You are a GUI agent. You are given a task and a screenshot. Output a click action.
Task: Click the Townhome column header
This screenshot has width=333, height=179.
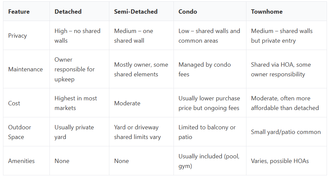(266, 12)
